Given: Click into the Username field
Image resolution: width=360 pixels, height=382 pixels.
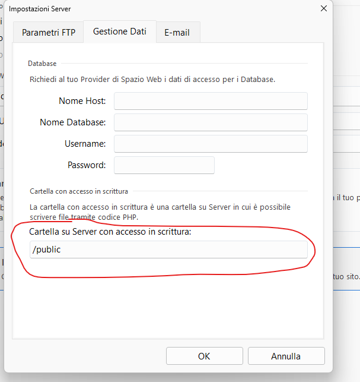Looking at the screenshot, I should [x=211, y=144].
